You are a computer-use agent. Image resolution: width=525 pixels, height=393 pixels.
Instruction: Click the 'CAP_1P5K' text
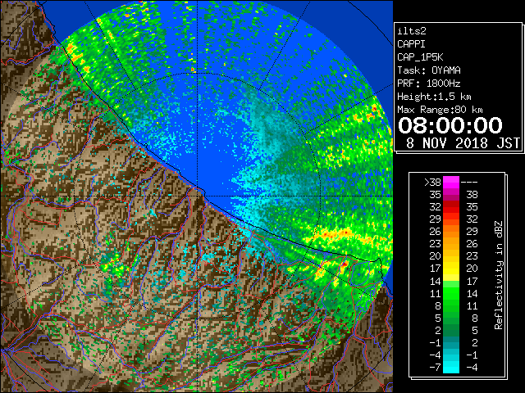(420, 57)
